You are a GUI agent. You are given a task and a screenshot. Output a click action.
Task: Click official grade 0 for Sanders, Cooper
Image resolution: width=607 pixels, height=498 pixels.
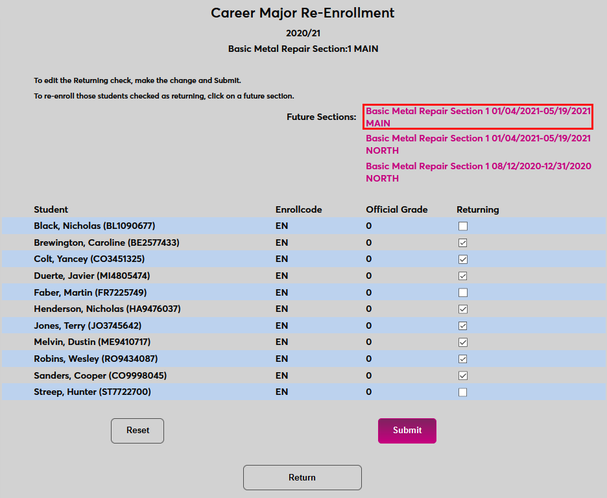click(x=368, y=375)
